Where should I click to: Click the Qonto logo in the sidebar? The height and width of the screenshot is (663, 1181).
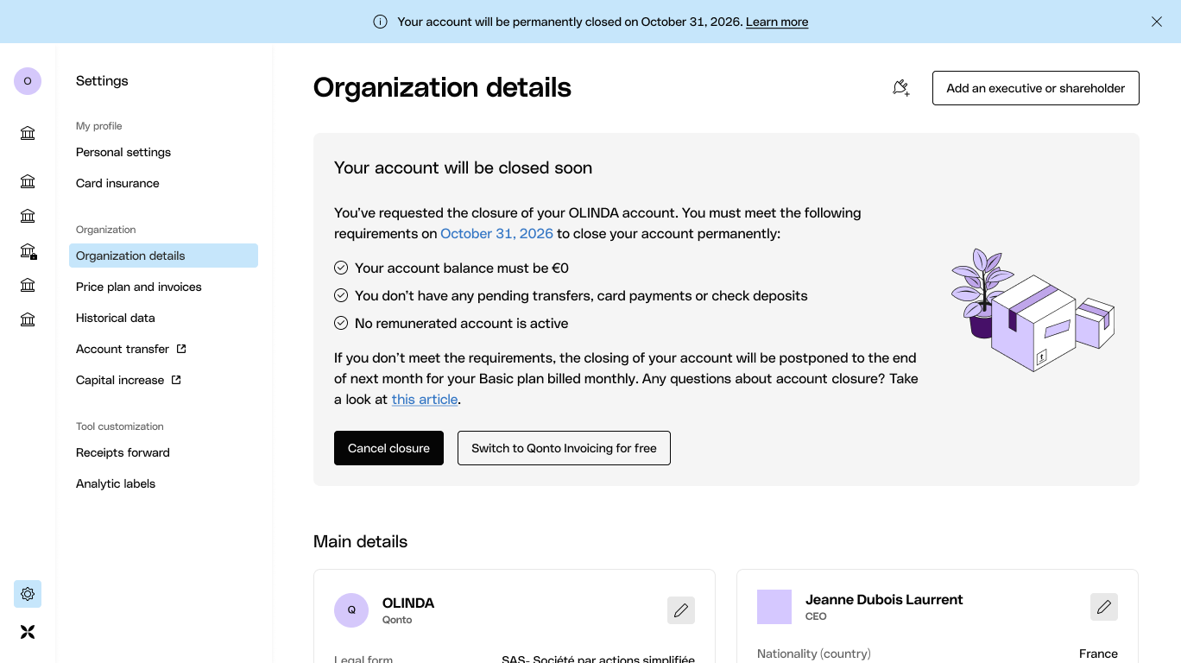(x=28, y=632)
